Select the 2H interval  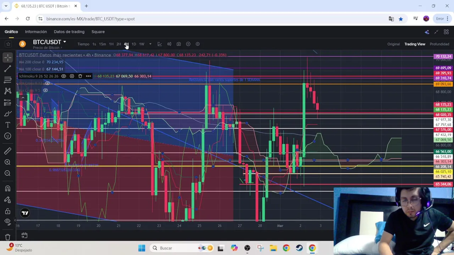pyautogui.click(x=118, y=44)
